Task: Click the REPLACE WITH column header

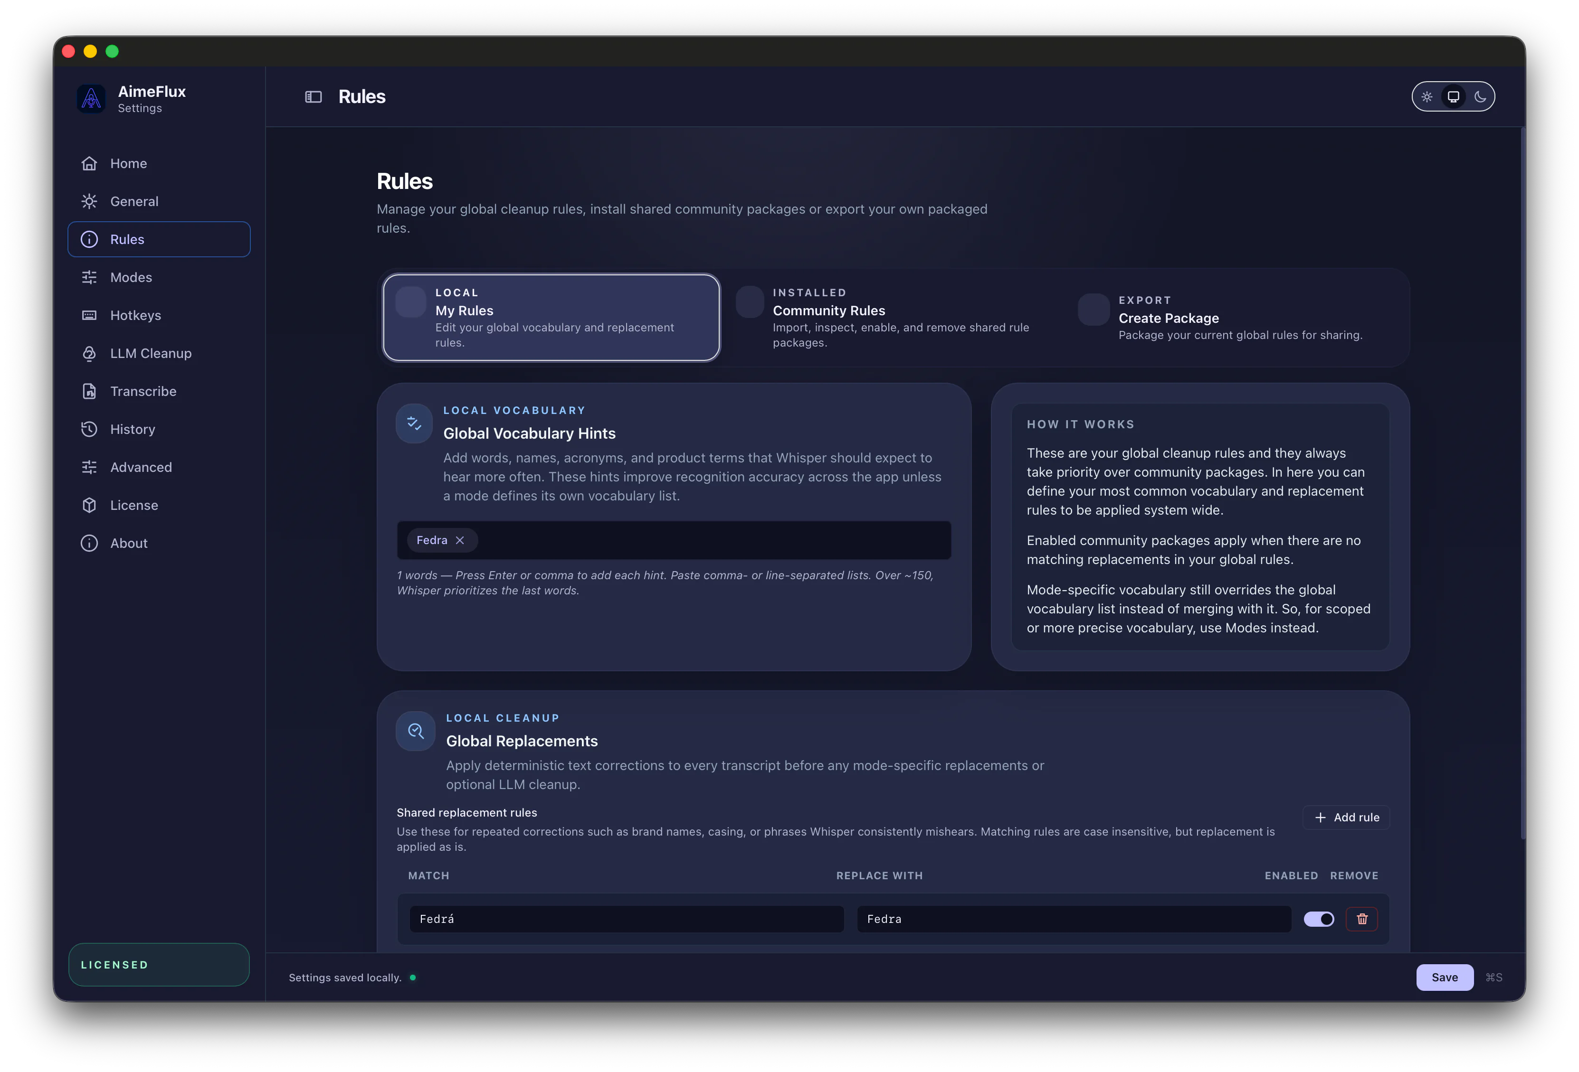Action: tap(879, 876)
